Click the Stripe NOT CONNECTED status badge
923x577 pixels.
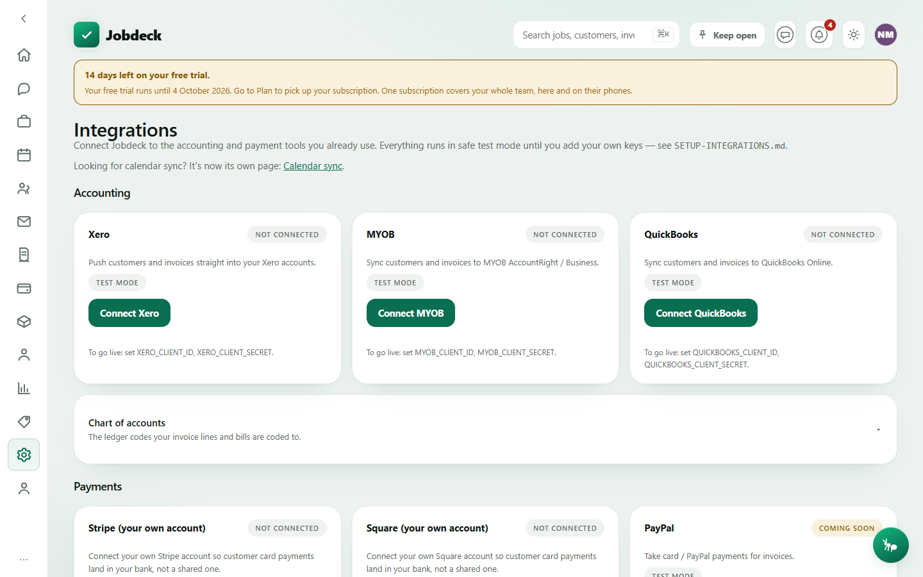click(287, 528)
